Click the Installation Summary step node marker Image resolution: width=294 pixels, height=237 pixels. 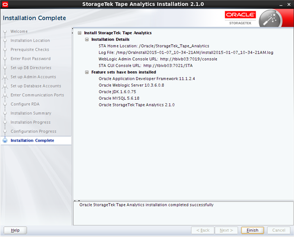pyautogui.click(x=5, y=113)
